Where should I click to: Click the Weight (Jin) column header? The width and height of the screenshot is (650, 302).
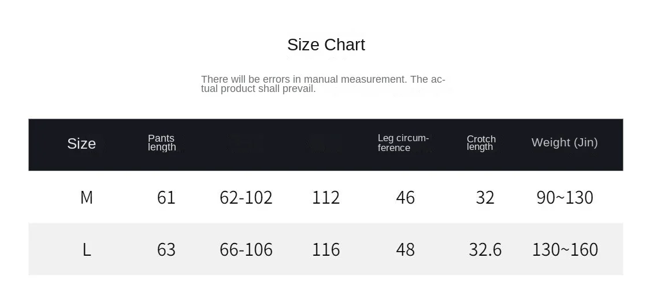pos(564,142)
